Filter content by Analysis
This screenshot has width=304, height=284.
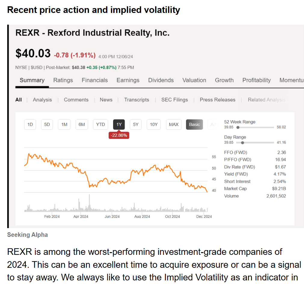point(42,99)
